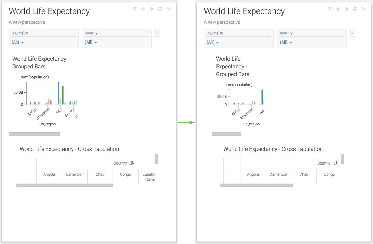This screenshot has width=373, height=244.
Task: Click tall blue Asia bar in left chart
Action: [x=59, y=93]
